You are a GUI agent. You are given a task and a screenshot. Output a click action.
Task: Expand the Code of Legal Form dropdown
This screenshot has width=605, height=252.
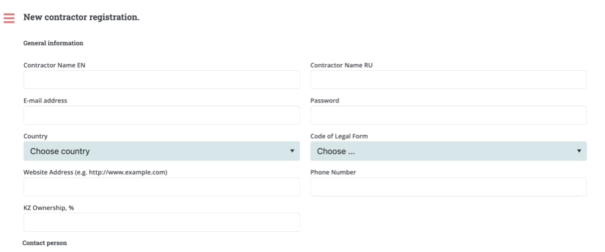tap(448, 151)
